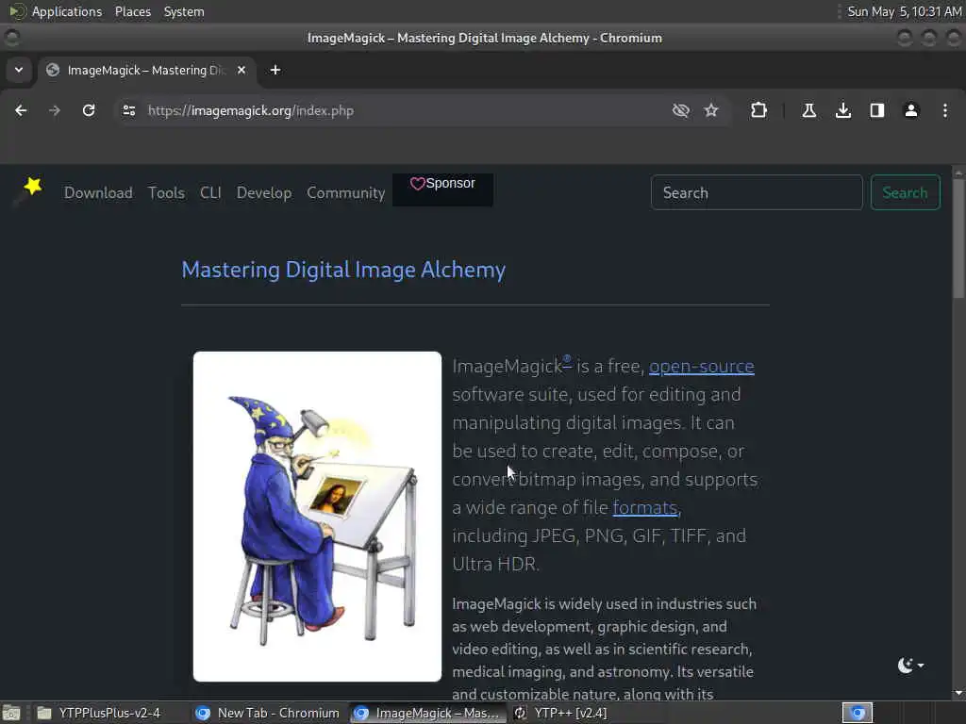Image resolution: width=966 pixels, height=724 pixels.
Task: Select the ImageMagick browser tab
Action: click(x=147, y=70)
